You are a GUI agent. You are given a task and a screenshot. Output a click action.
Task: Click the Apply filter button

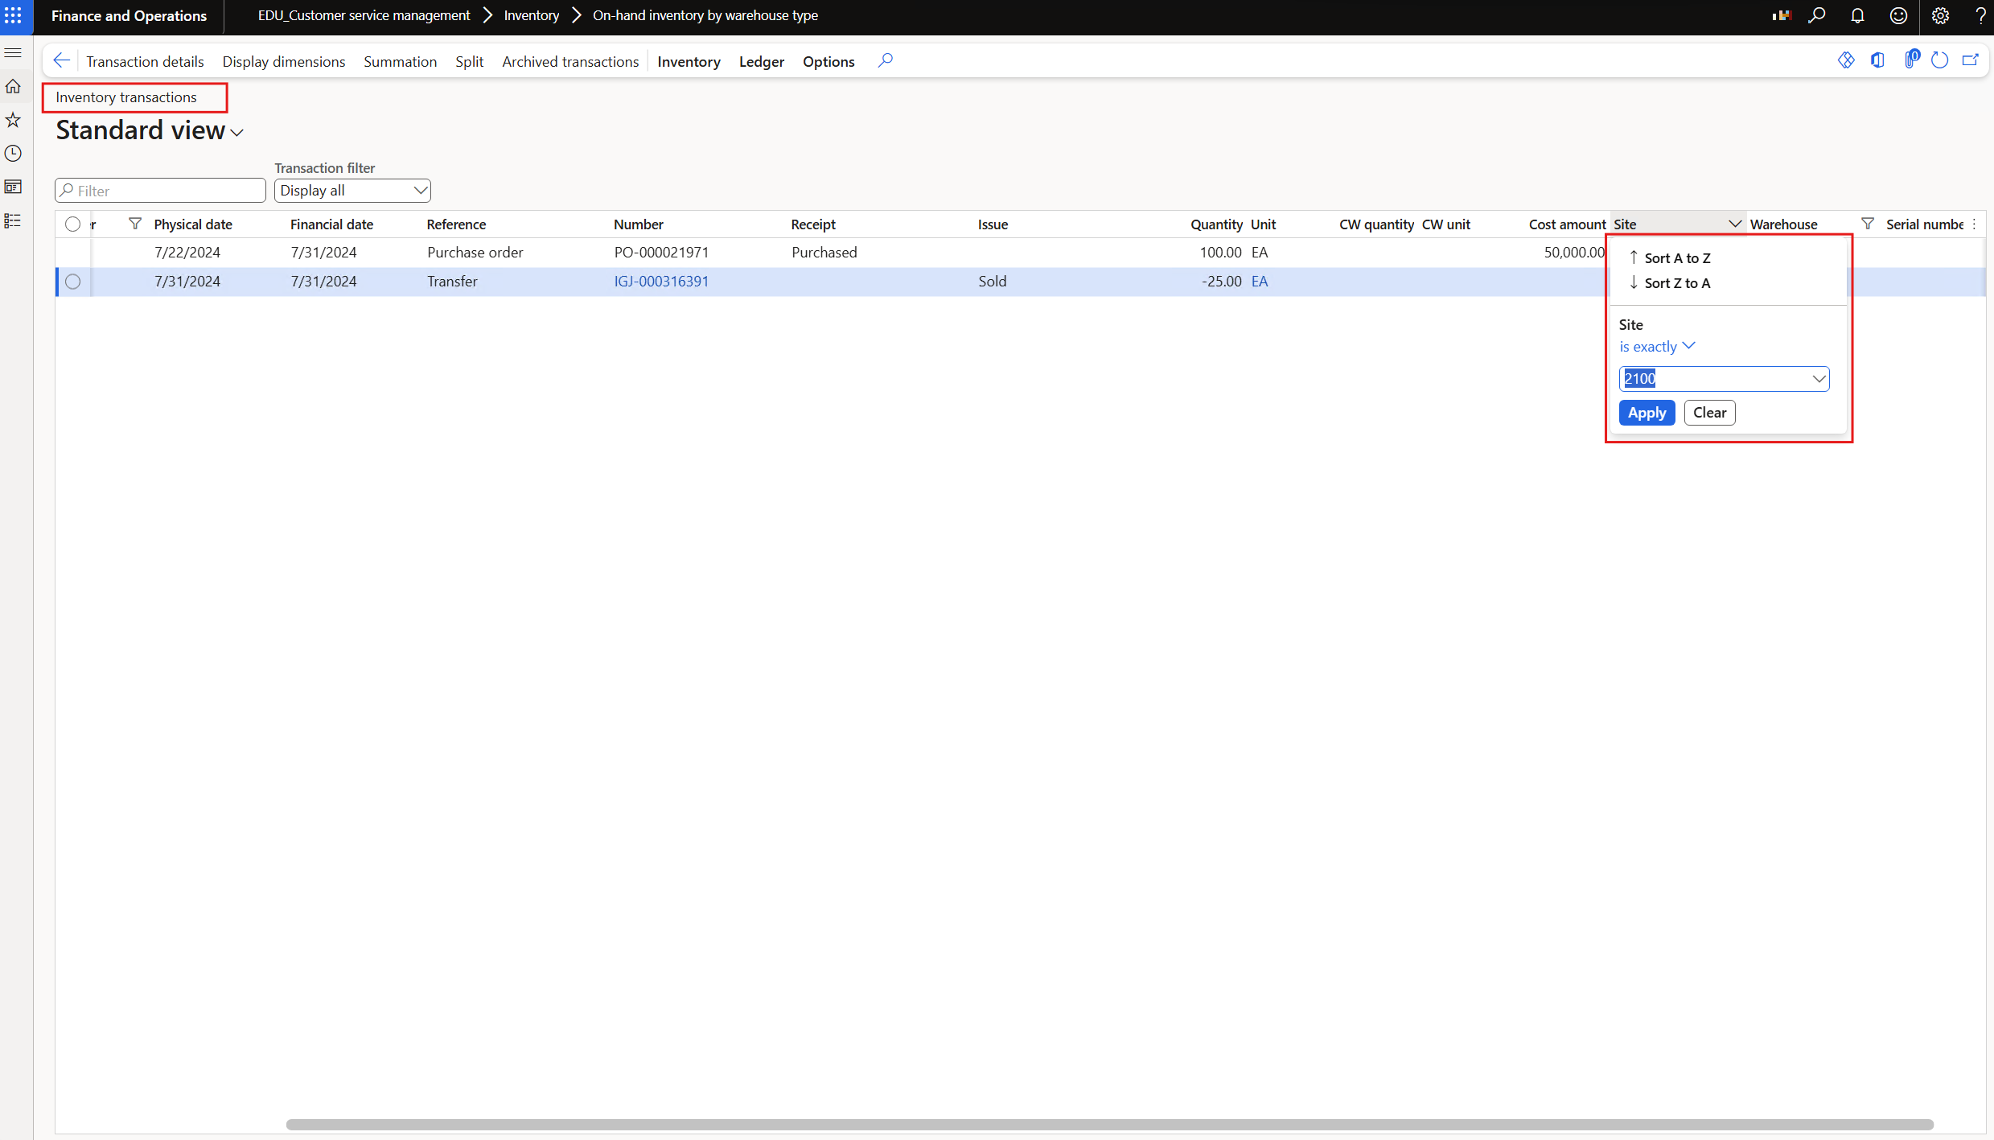point(1647,413)
